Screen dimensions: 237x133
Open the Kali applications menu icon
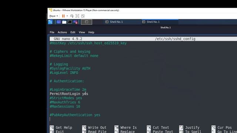tap(50, 22)
